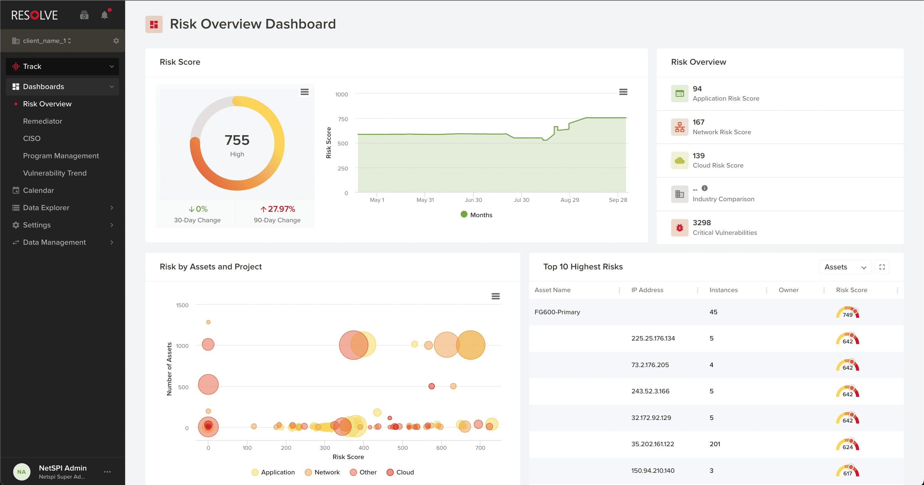Open the Remediator dashboard

pyautogui.click(x=42, y=121)
